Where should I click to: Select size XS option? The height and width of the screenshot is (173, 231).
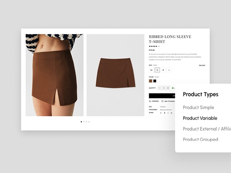click(x=151, y=70)
